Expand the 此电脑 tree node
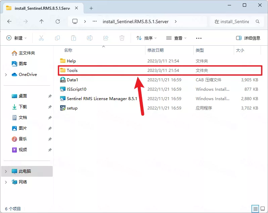The height and width of the screenshot is (213, 268). coord(6,171)
